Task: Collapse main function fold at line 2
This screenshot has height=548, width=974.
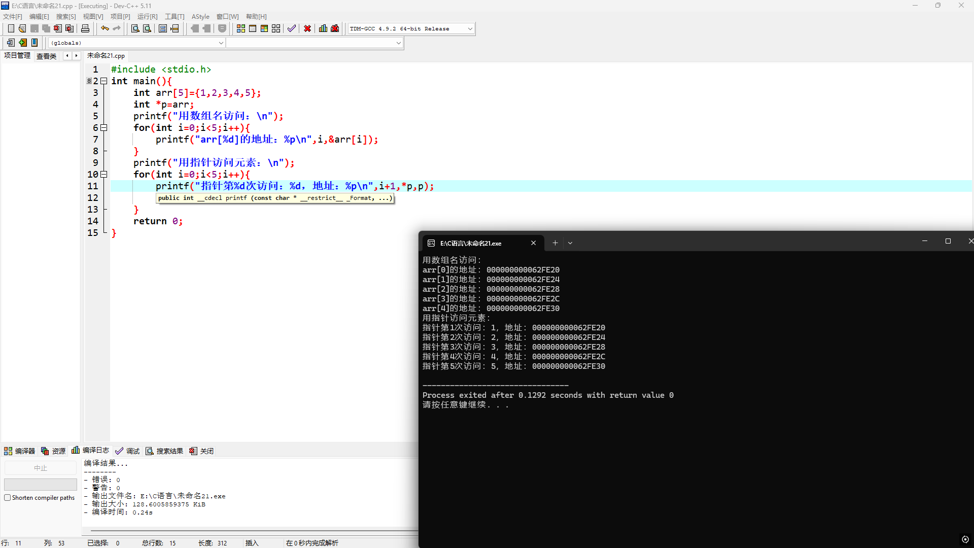Action: (x=104, y=81)
